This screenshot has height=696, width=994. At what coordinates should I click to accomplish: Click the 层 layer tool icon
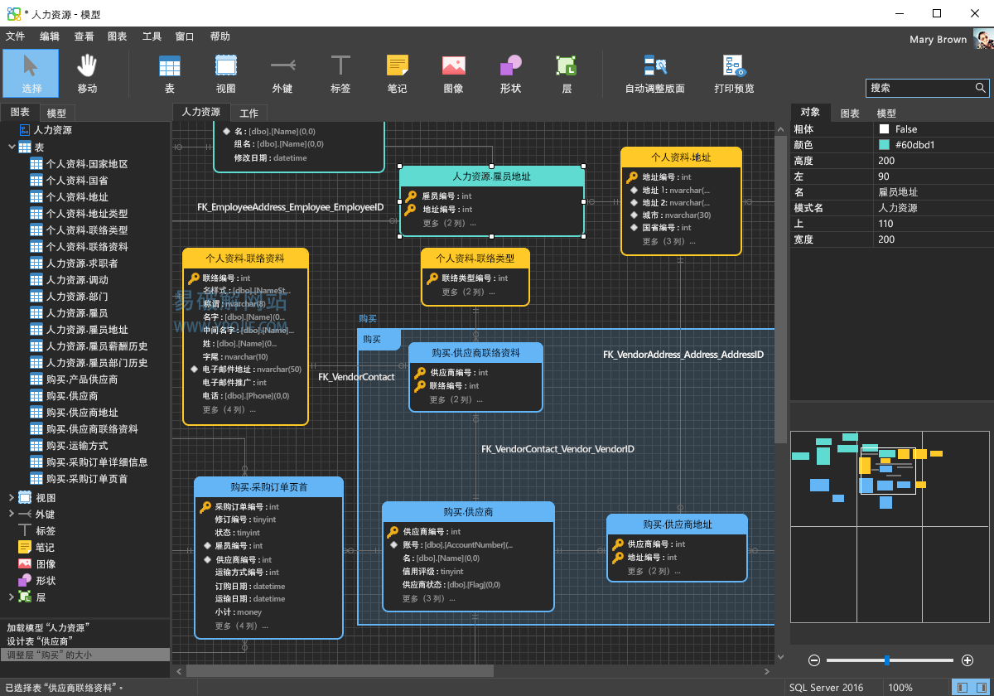(x=567, y=73)
